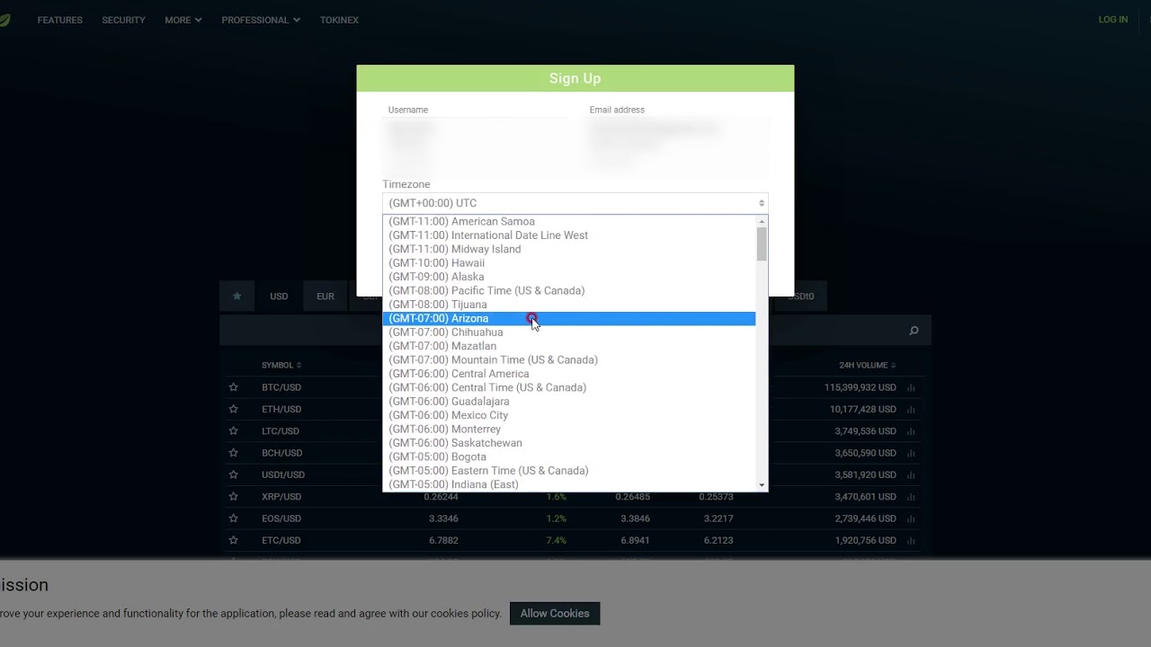
Task: Sort table by 24H Volume column
Action: tap(867, 366)
